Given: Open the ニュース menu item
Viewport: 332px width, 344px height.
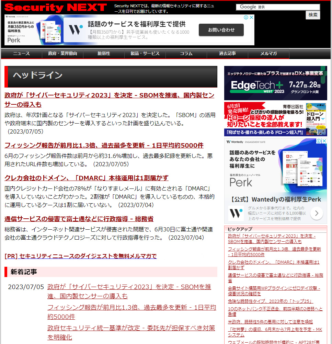Looking at the screenshot, I should coord(22,54).
